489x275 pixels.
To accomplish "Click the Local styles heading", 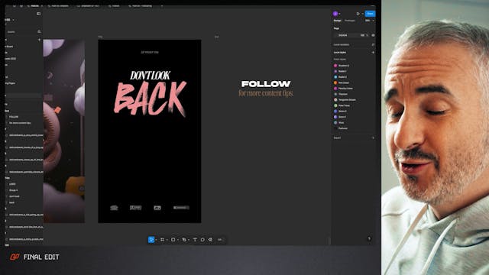I will coord(339,53).
